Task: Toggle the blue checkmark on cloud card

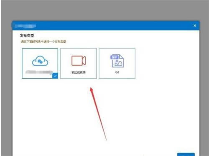Action: (55, 76)
